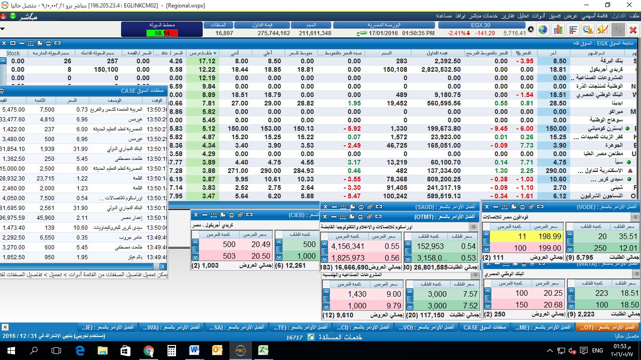Click the red X toolbar icon
Screen dimensions: 641x360
[633, 30]
